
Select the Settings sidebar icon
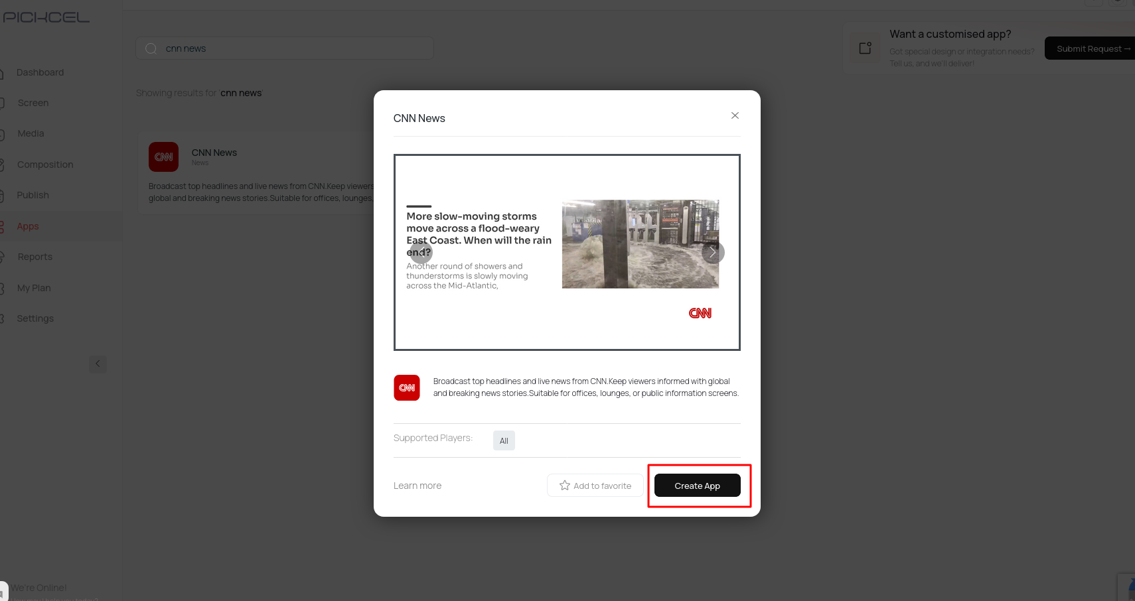(x=3, y=318)
